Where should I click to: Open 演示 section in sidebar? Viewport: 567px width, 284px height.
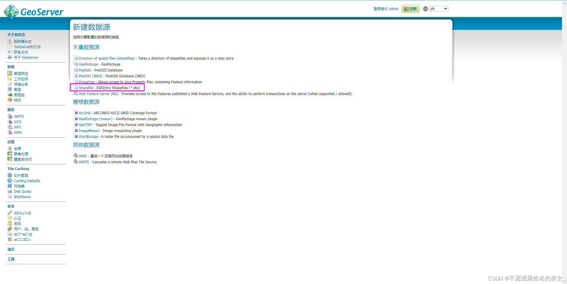pos(11,249)
